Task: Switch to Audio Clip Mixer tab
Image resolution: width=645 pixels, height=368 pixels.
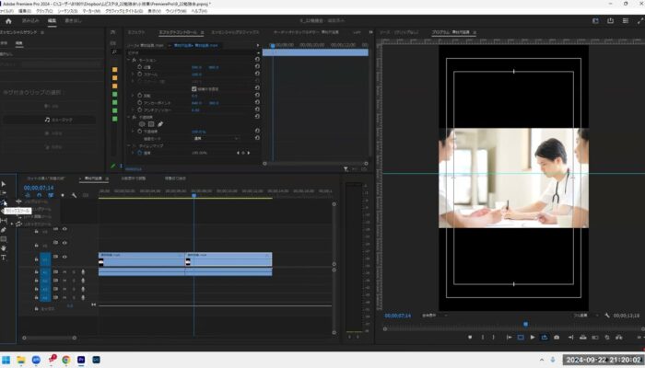Action: point(306,32)
